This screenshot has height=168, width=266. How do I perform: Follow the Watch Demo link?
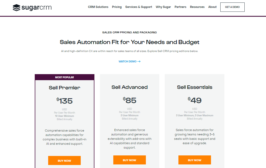pos(129,62)
